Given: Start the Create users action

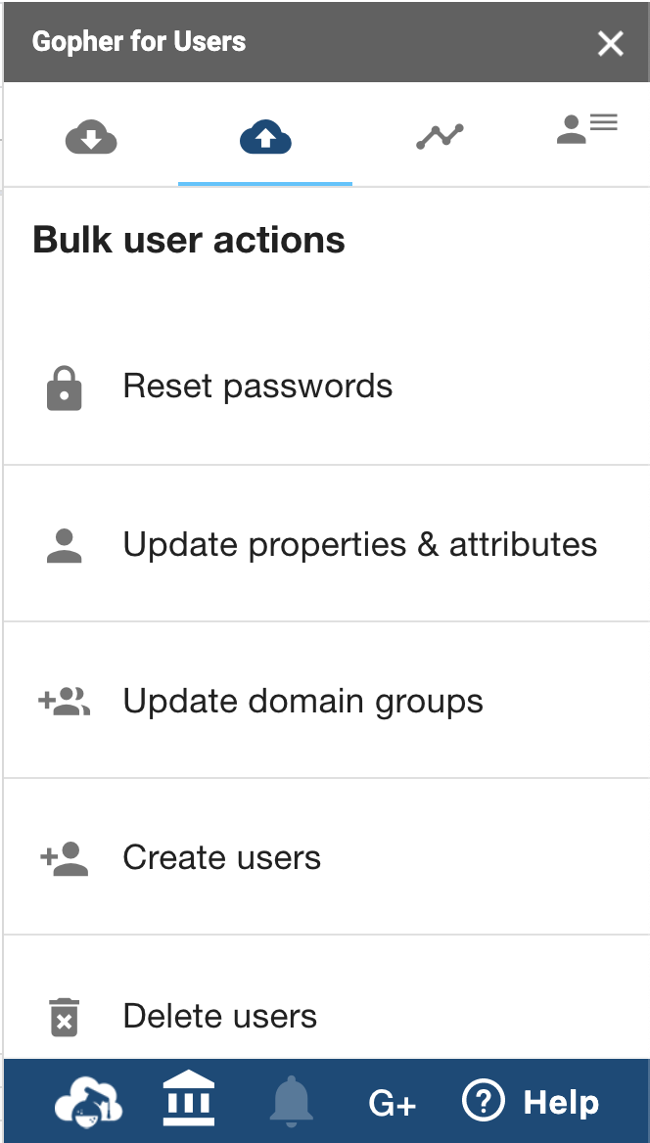Looking at the screenshot, I should pos(222,858).
